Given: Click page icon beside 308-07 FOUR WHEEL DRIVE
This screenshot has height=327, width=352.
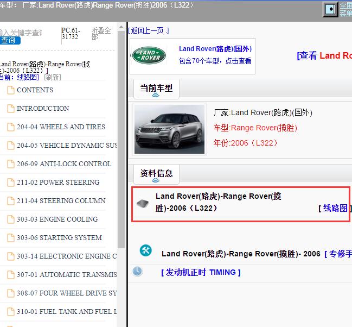Looking at the screenshot, I should click(10, 293).
